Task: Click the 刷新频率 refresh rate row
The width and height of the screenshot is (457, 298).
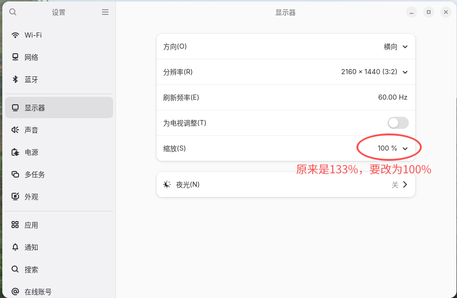Action: pyautogui.click(x=286, y=97)
